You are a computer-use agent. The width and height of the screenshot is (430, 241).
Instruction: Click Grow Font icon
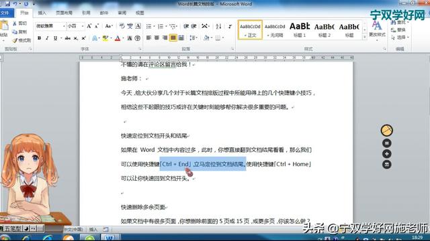click(89, 26)
